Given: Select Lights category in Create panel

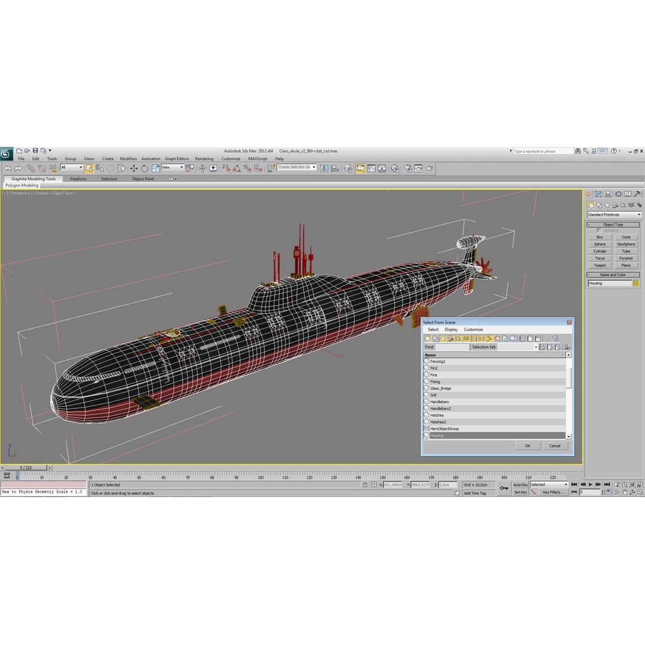Looking at the screenshot, I should coord(607,205).
